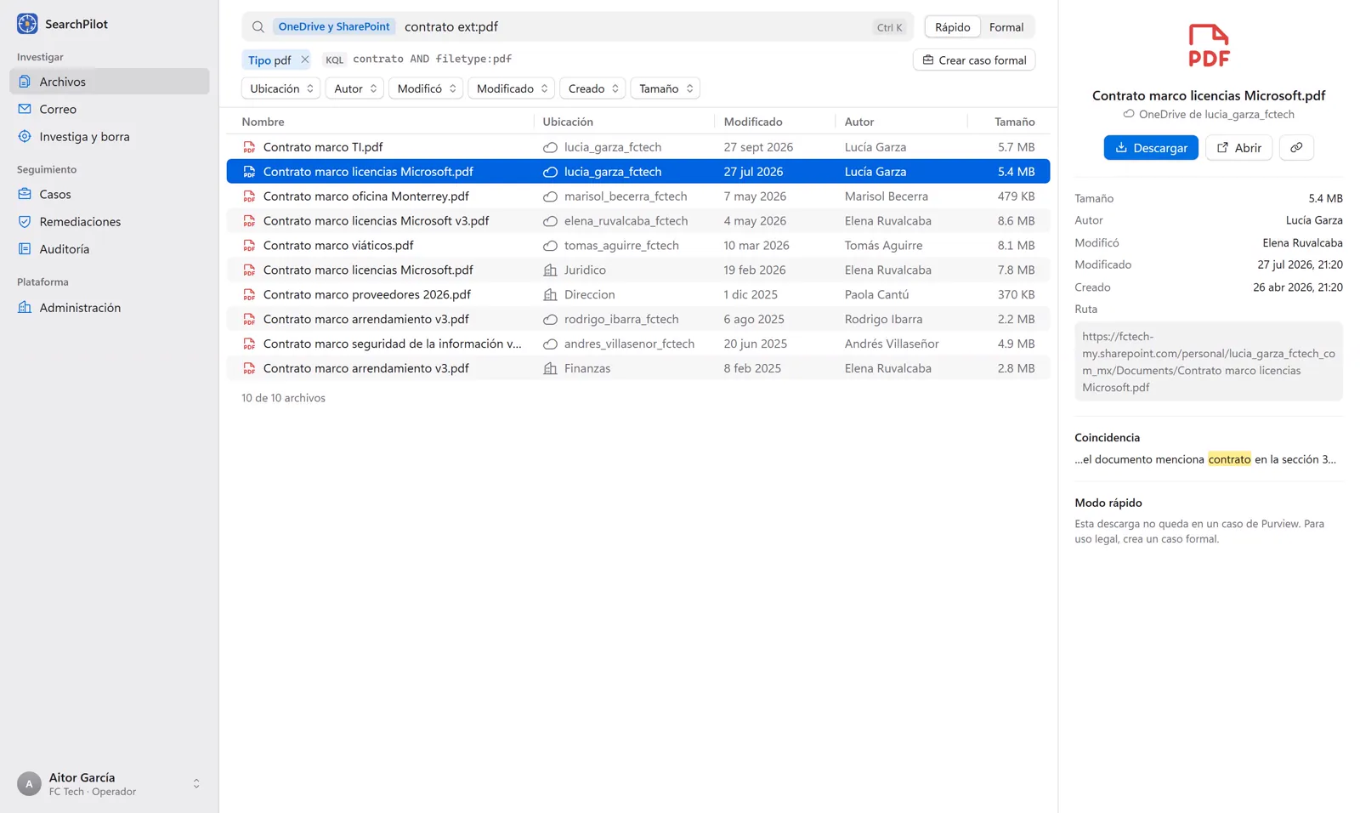The height and width of the screenshot is (813, 1360).
Task: Click the cloud icon beside tomas_aguirre_fctech
Action: (550, 246)
